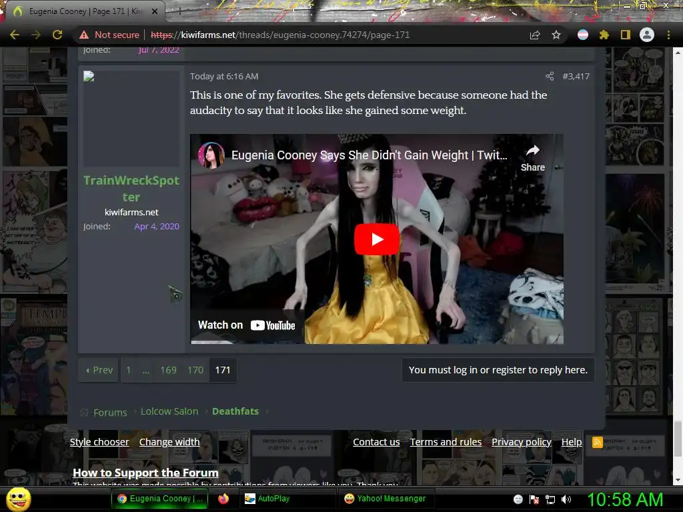Click the video title Eugenia Cooney Says

369,155
